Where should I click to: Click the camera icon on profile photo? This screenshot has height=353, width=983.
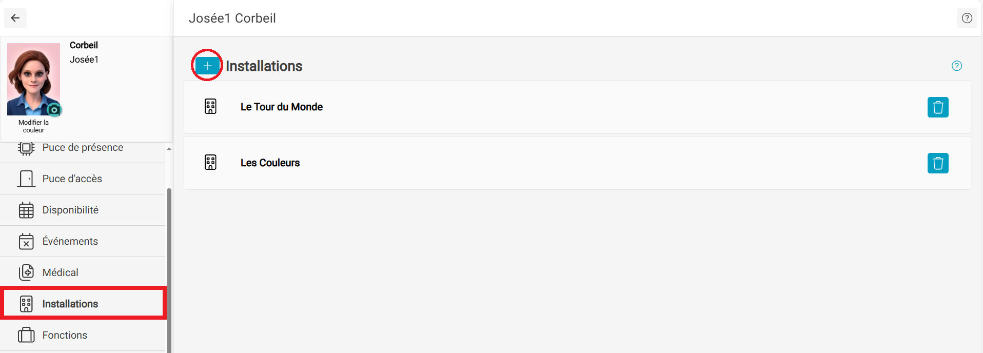tap(54, 110)
